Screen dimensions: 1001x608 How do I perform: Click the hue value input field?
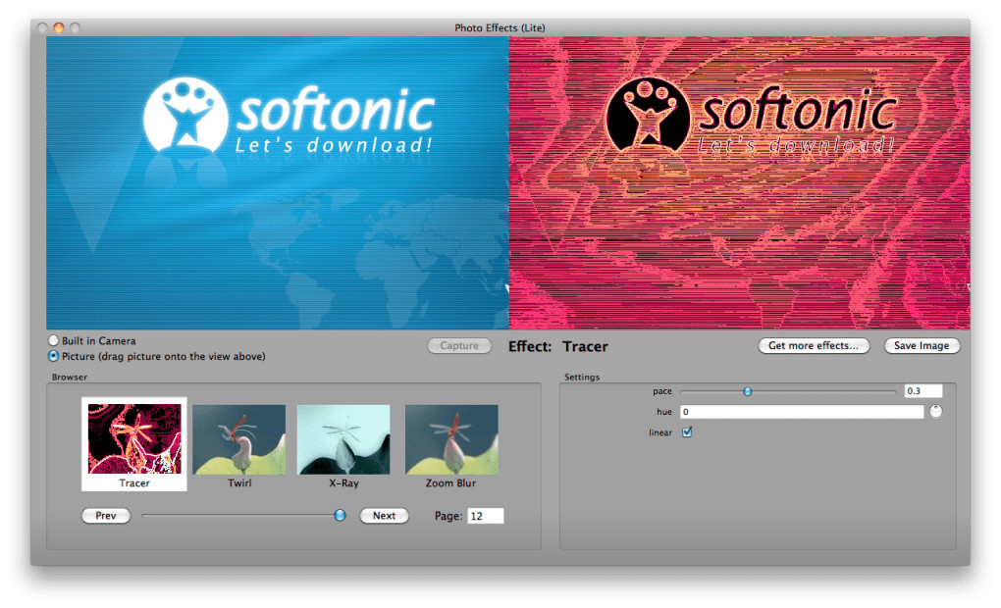pyautogui.click(x=802, y=412)
